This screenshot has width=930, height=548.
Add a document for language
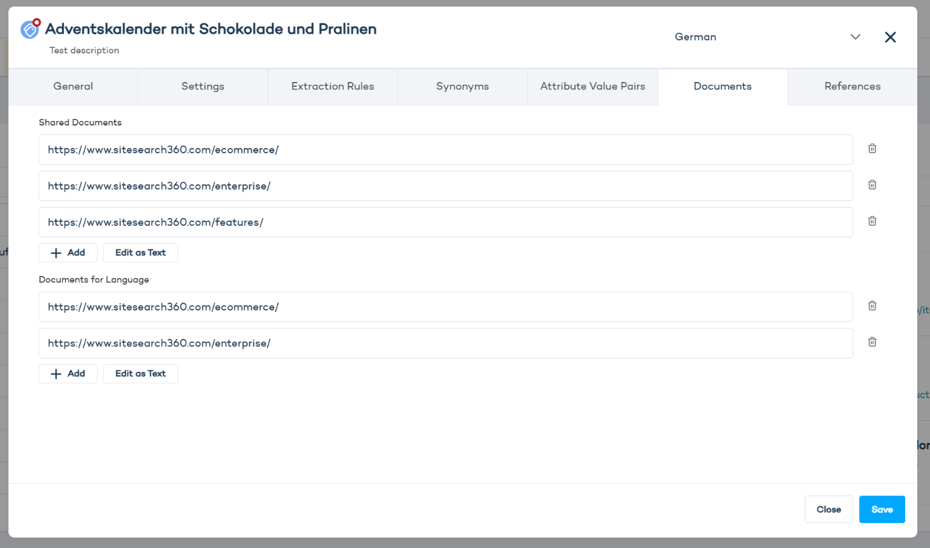click(x=68, y=374)
